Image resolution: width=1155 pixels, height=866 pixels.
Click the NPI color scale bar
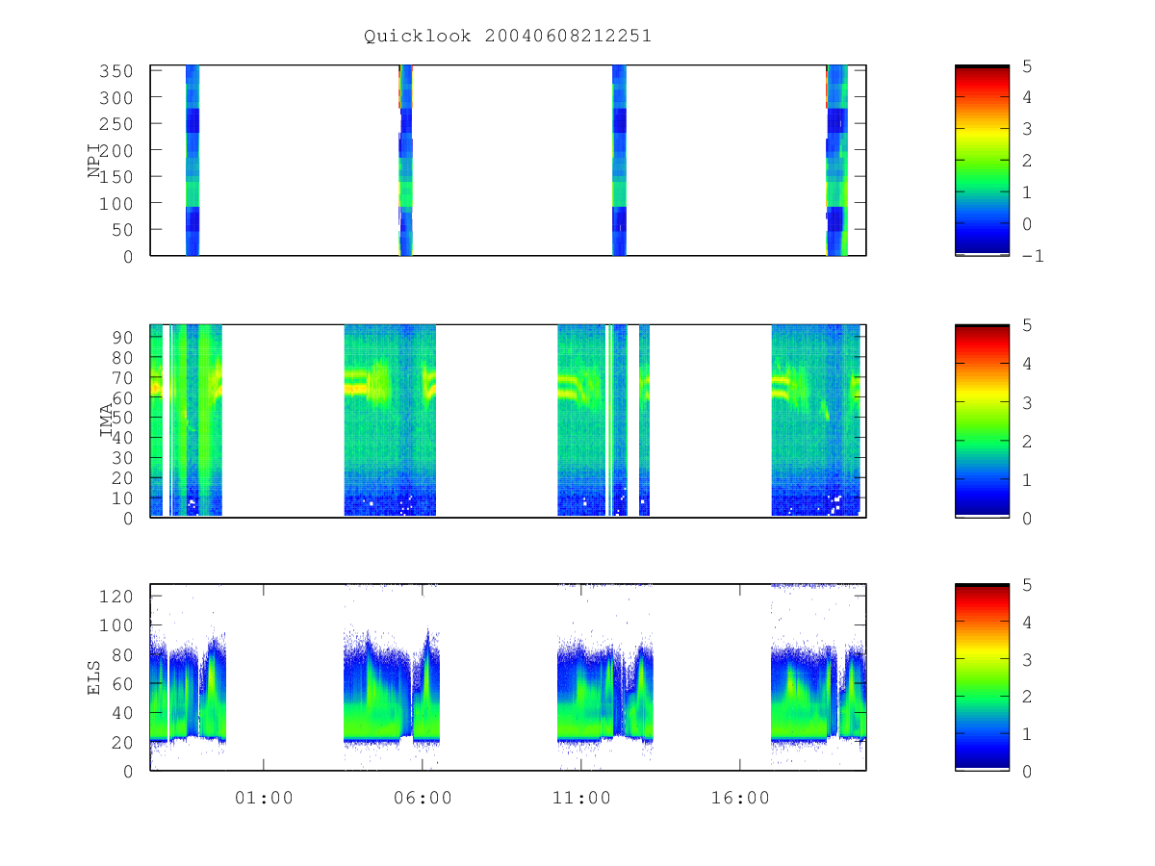[x=982, y=161]
